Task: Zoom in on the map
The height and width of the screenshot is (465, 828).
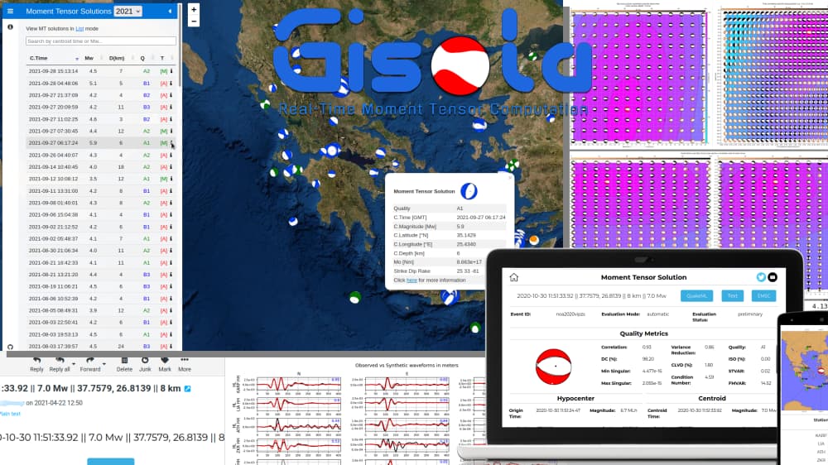Action: (194, 9)
